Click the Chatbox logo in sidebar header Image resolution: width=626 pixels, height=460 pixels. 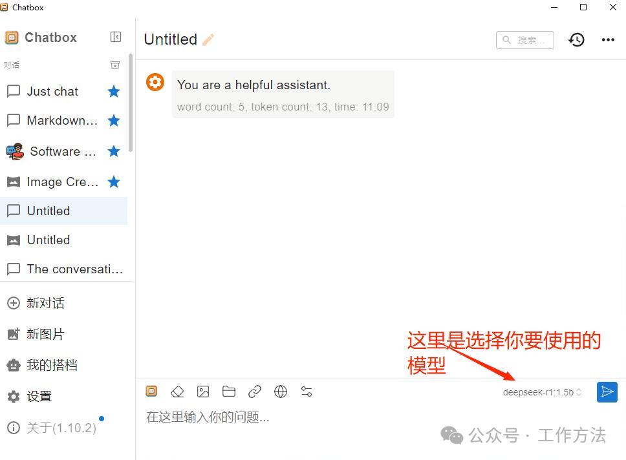(x=12, y=37)
